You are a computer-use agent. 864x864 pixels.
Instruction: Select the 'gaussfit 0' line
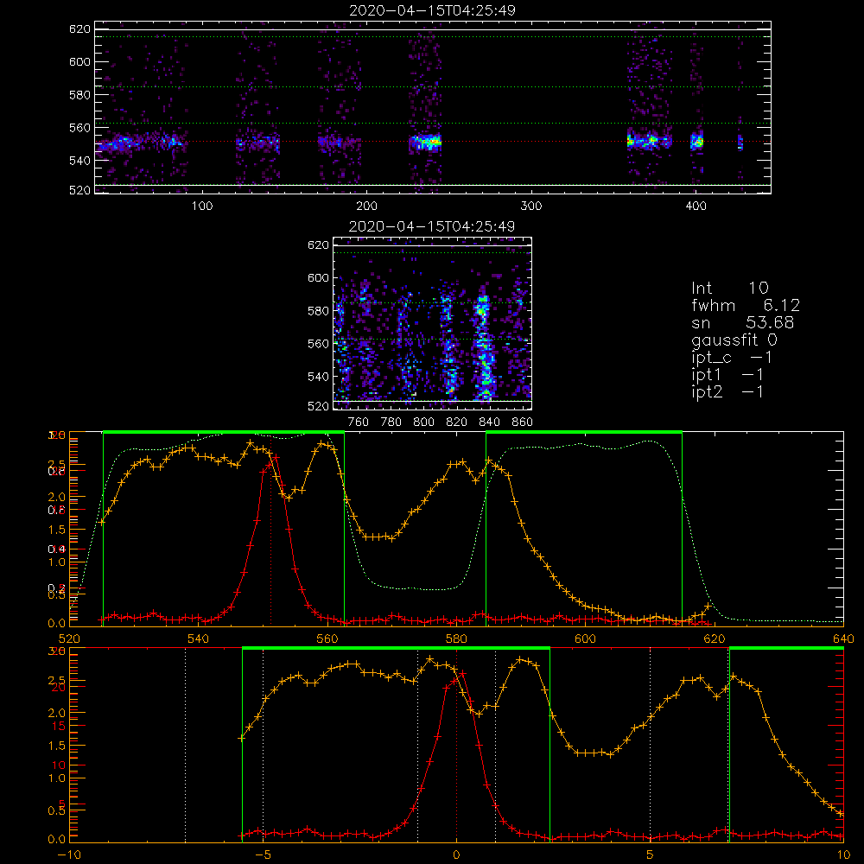(734, 340)
